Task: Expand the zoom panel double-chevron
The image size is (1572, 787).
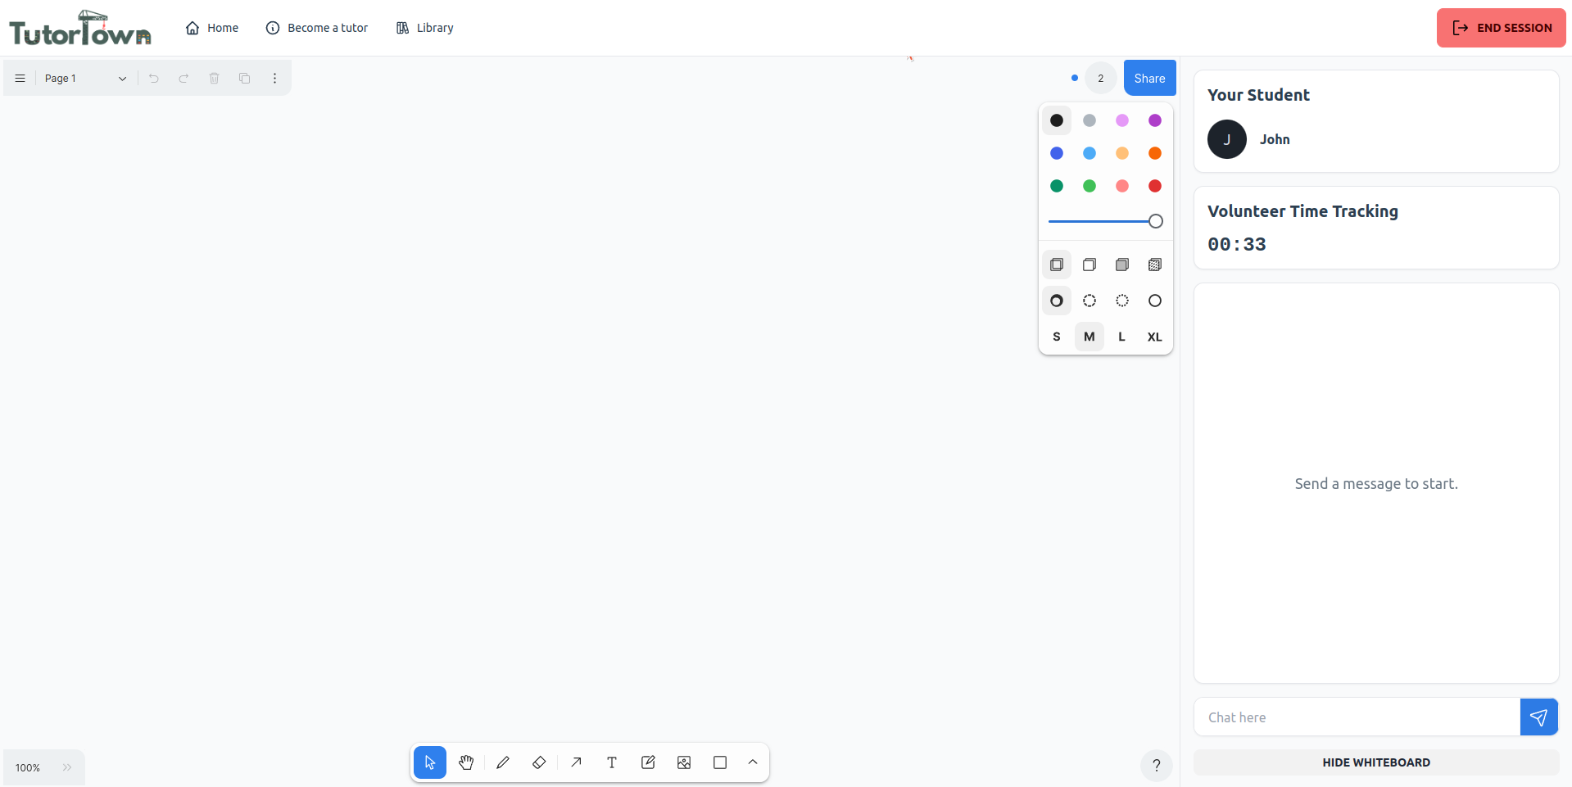Action: (67, 767)
